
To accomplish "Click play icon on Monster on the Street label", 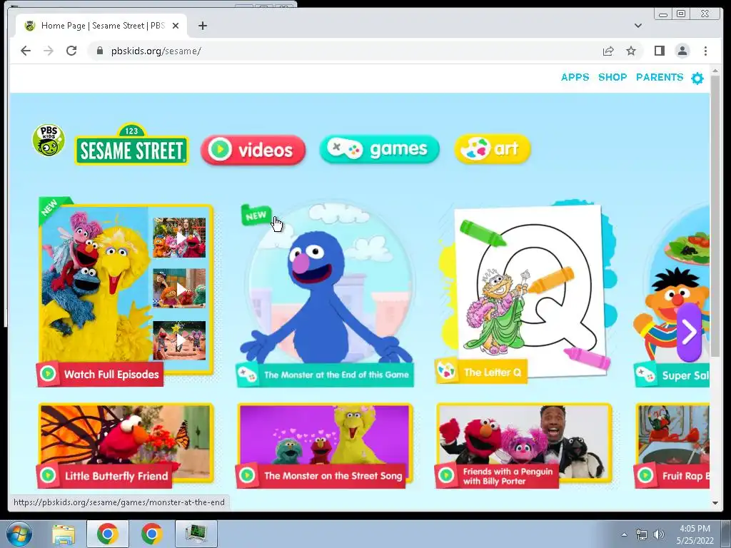I will pyautogui.click(x=247, y=475).
